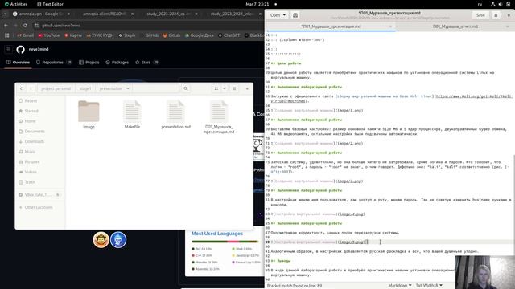The image size is (515, 289).
Task: Open the Activities overview
Action: coord(16,4)
